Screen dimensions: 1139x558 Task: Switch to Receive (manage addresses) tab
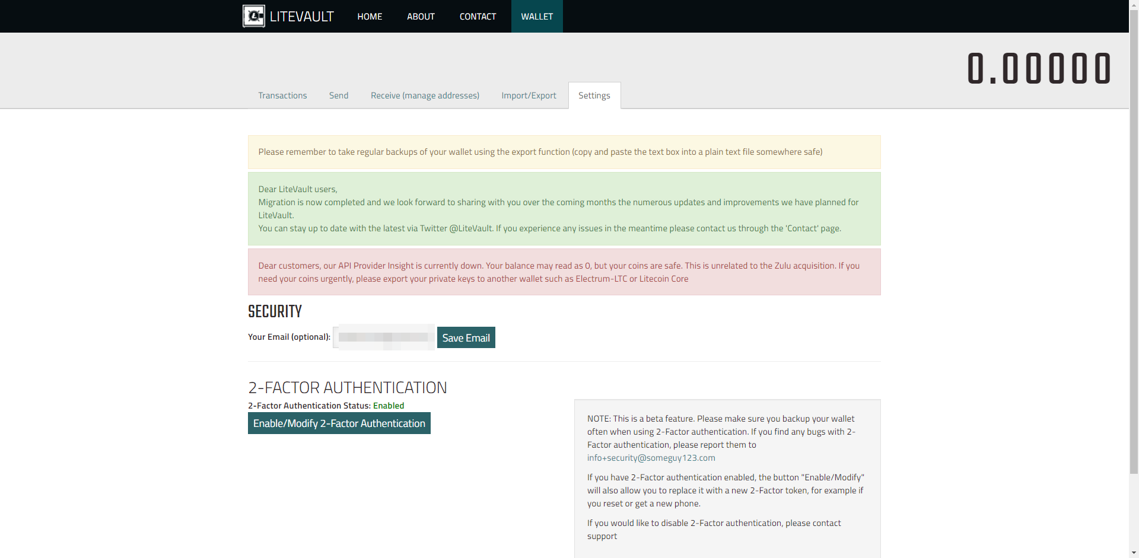425,95
